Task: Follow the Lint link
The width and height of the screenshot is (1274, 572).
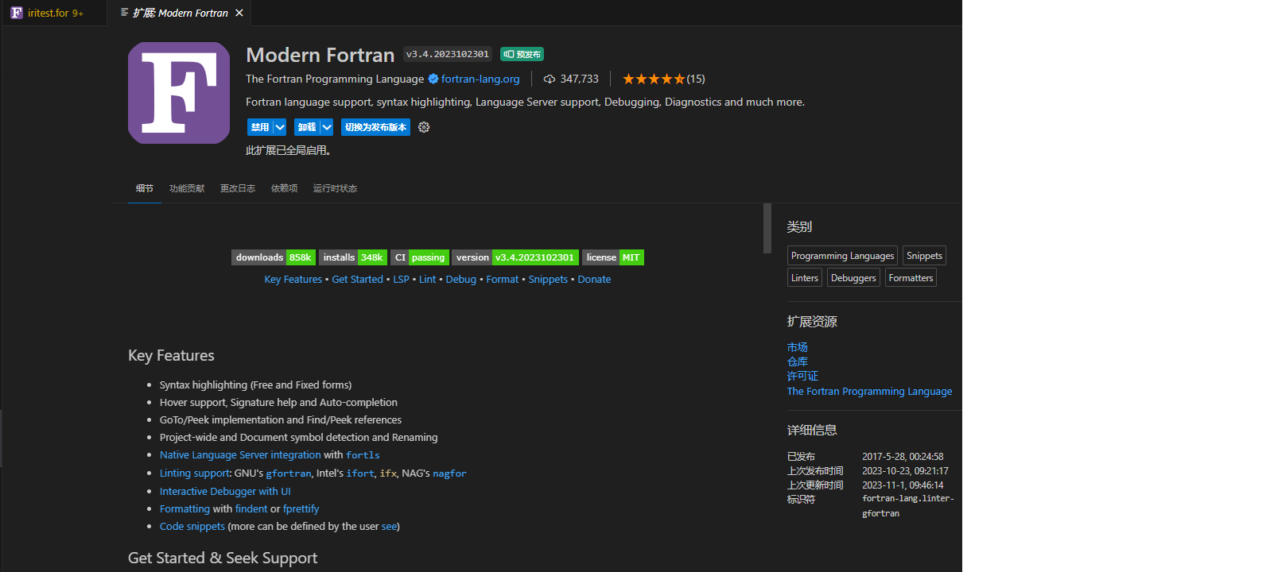Action: pyautogui.click(x=428, y=280)
